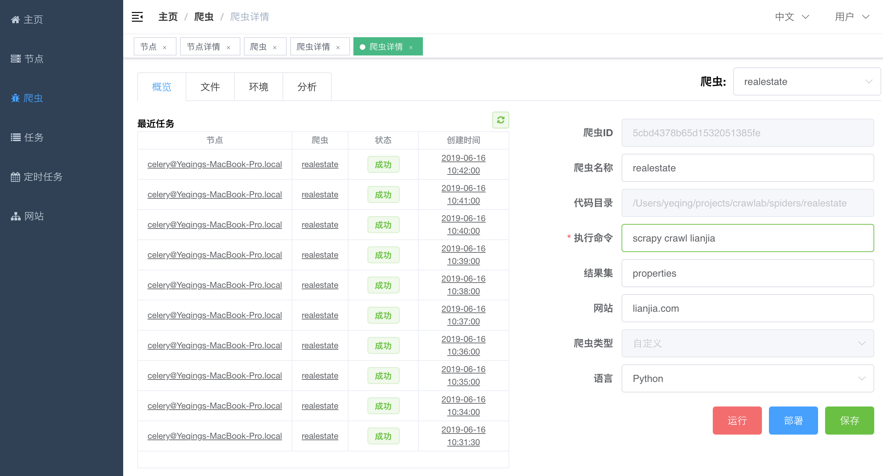Image resolution: width=883 pixels, height=476 pixels.
Task: Close the active green 爬虫详情 tab
Action: (x=411, y=47)
